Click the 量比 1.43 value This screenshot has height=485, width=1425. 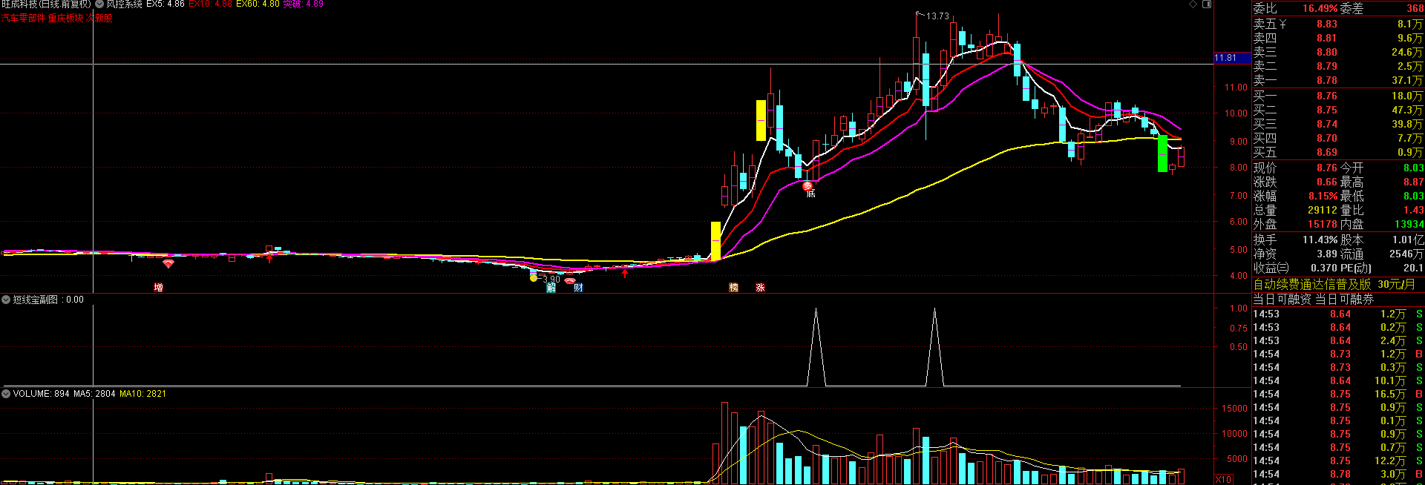[x=1413, y=211]
